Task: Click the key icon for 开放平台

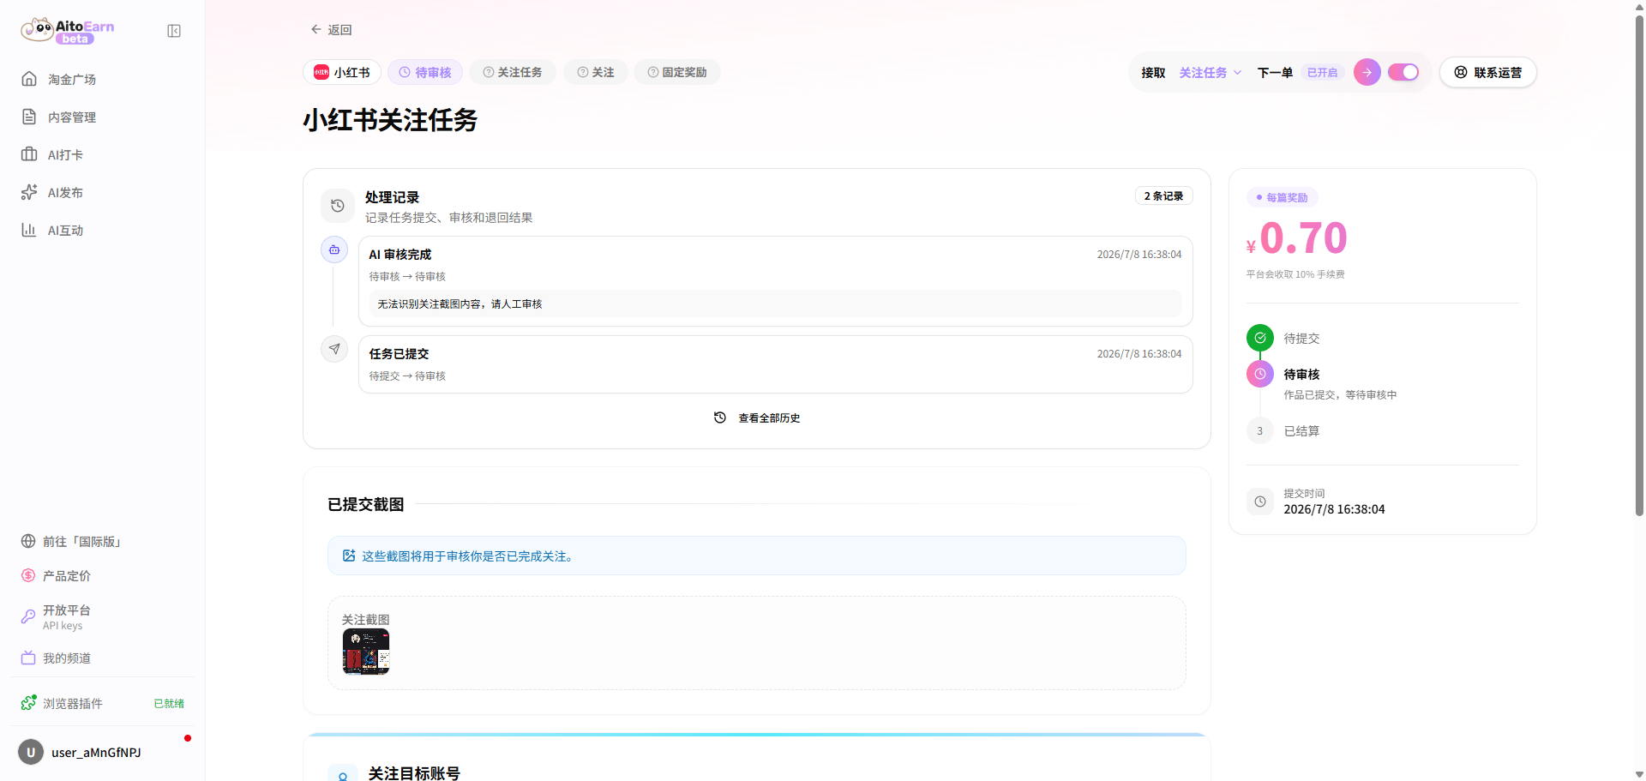Action: pos(28,616)
